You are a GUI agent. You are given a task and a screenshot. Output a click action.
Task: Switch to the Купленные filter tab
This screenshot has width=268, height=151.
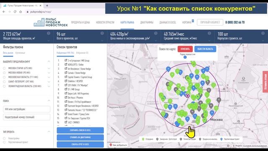pos(20,53)
